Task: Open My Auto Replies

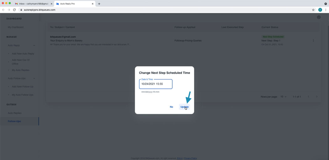Action: 21,70
